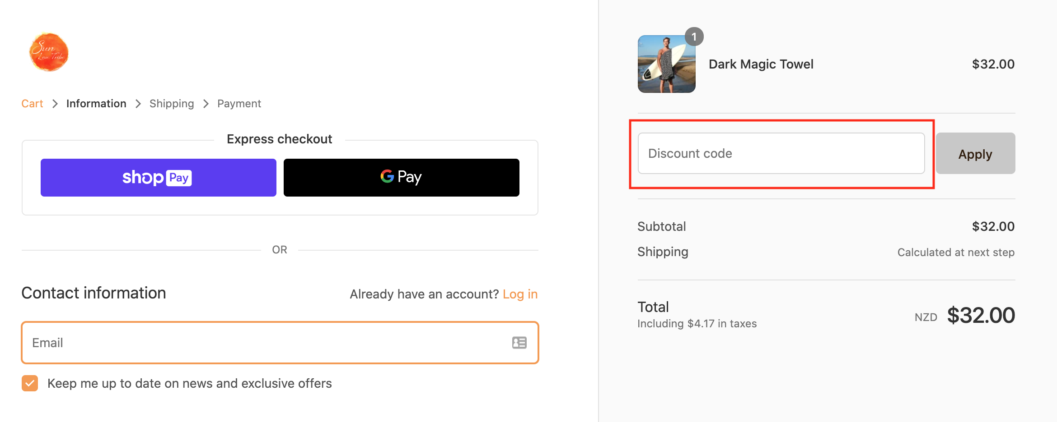Uncheck news and exclusive offers subscription
The image size is (1057, 422).
(30, 383)
